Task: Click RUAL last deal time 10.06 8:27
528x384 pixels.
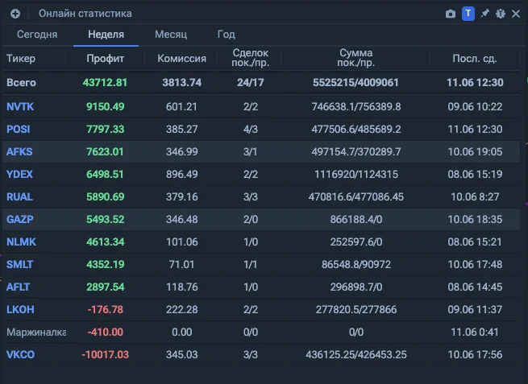Action: [475, 197]
